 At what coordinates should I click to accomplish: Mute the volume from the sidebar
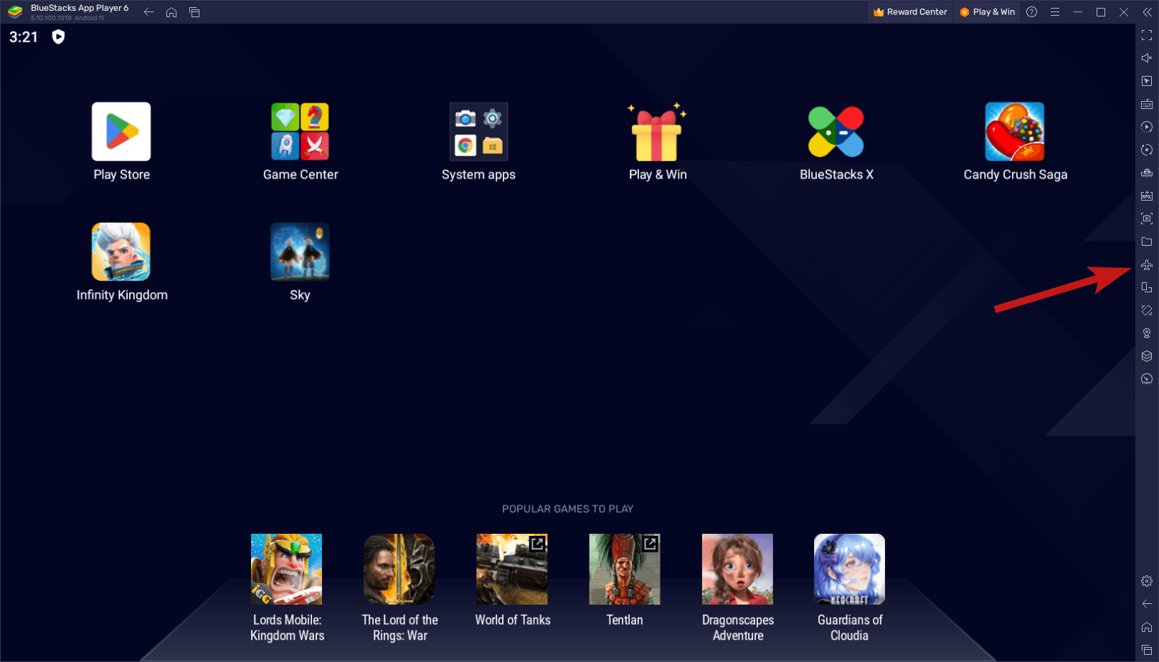(1147, 58)
